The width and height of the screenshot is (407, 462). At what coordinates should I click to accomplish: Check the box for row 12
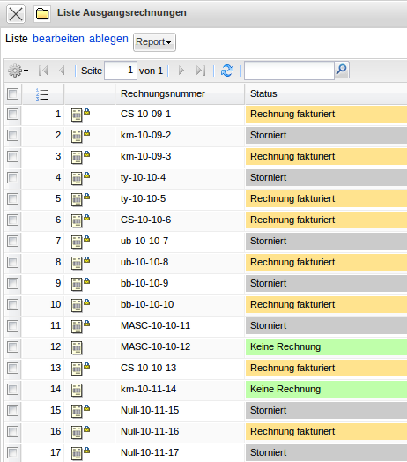12,346
